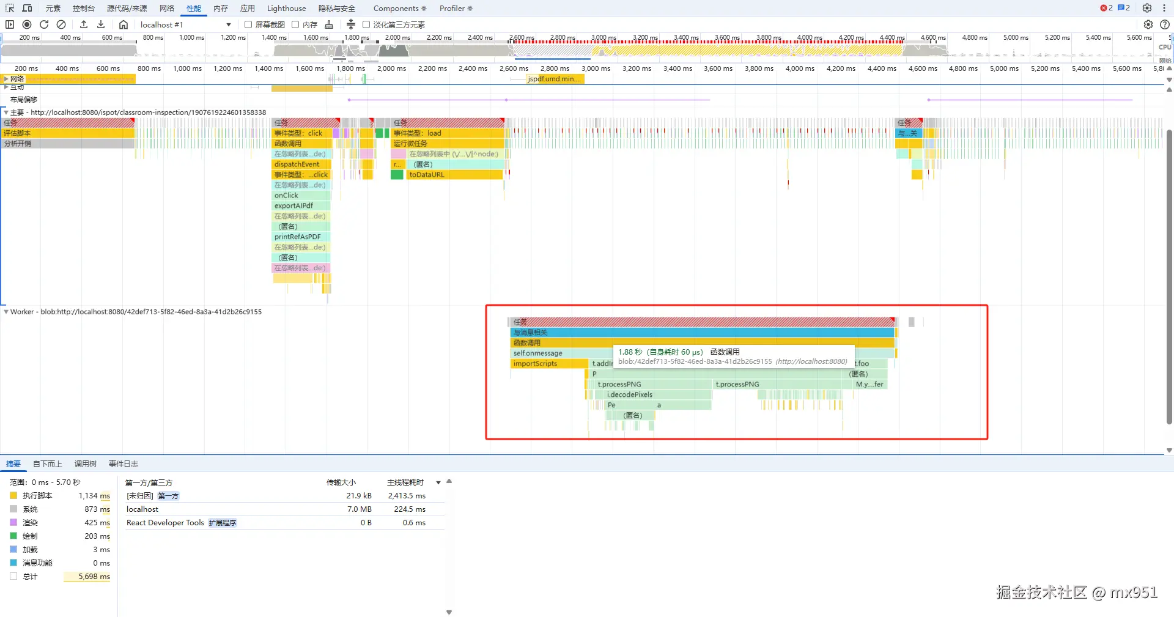Switch to the 源代码/来源 Sources tab
The image size is (1174, 617).
coord(127,8)
